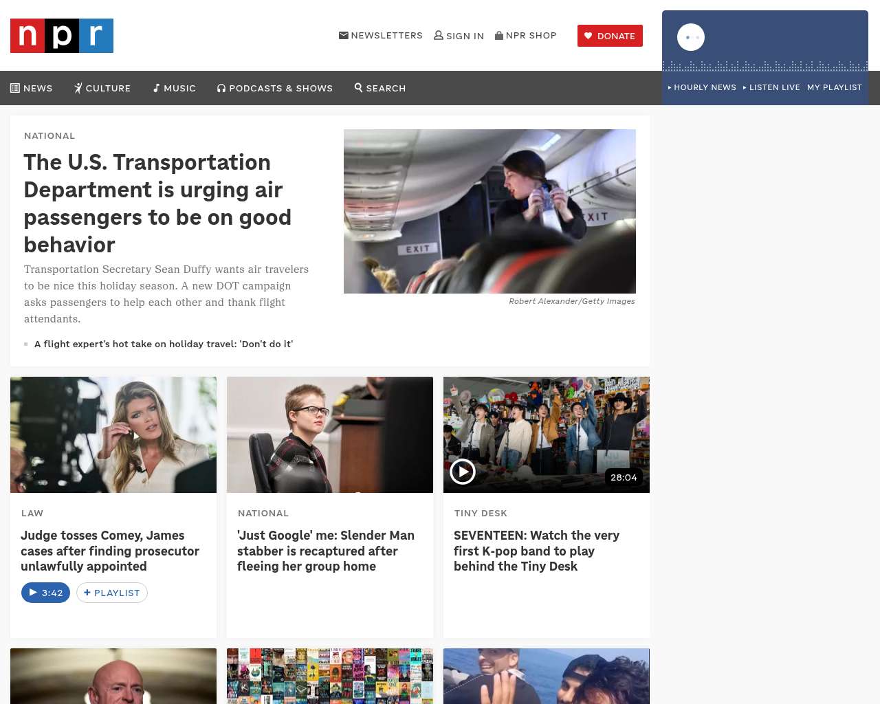Add Comey story to Playlist
Viewport: 880px width, 704px height.
point(112,593)
